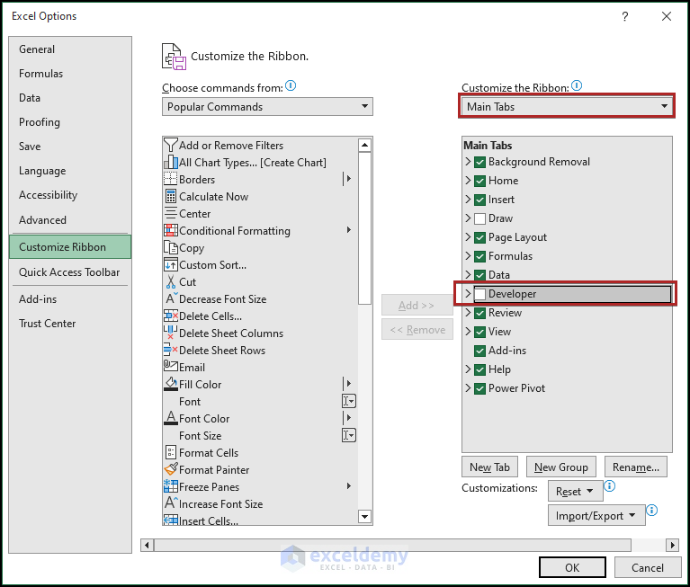Click the Fill Color bucket icon
The width and height of the screenshot is (690, 587).
click(171, 385)
